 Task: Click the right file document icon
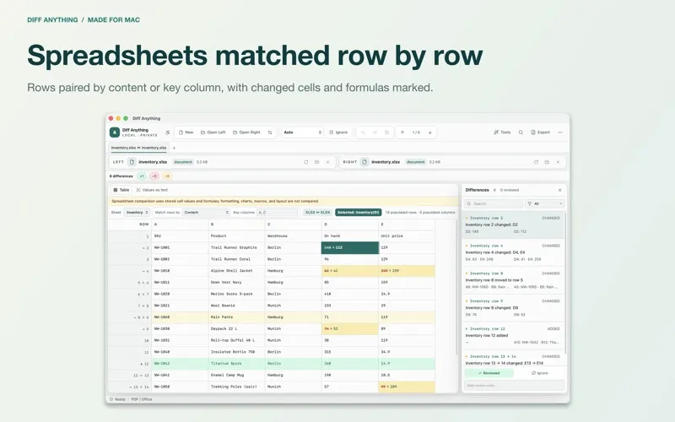364,162
